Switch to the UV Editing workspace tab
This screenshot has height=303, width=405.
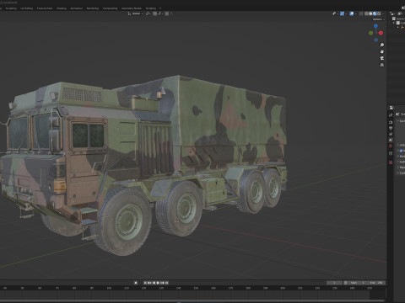[27, 8]
